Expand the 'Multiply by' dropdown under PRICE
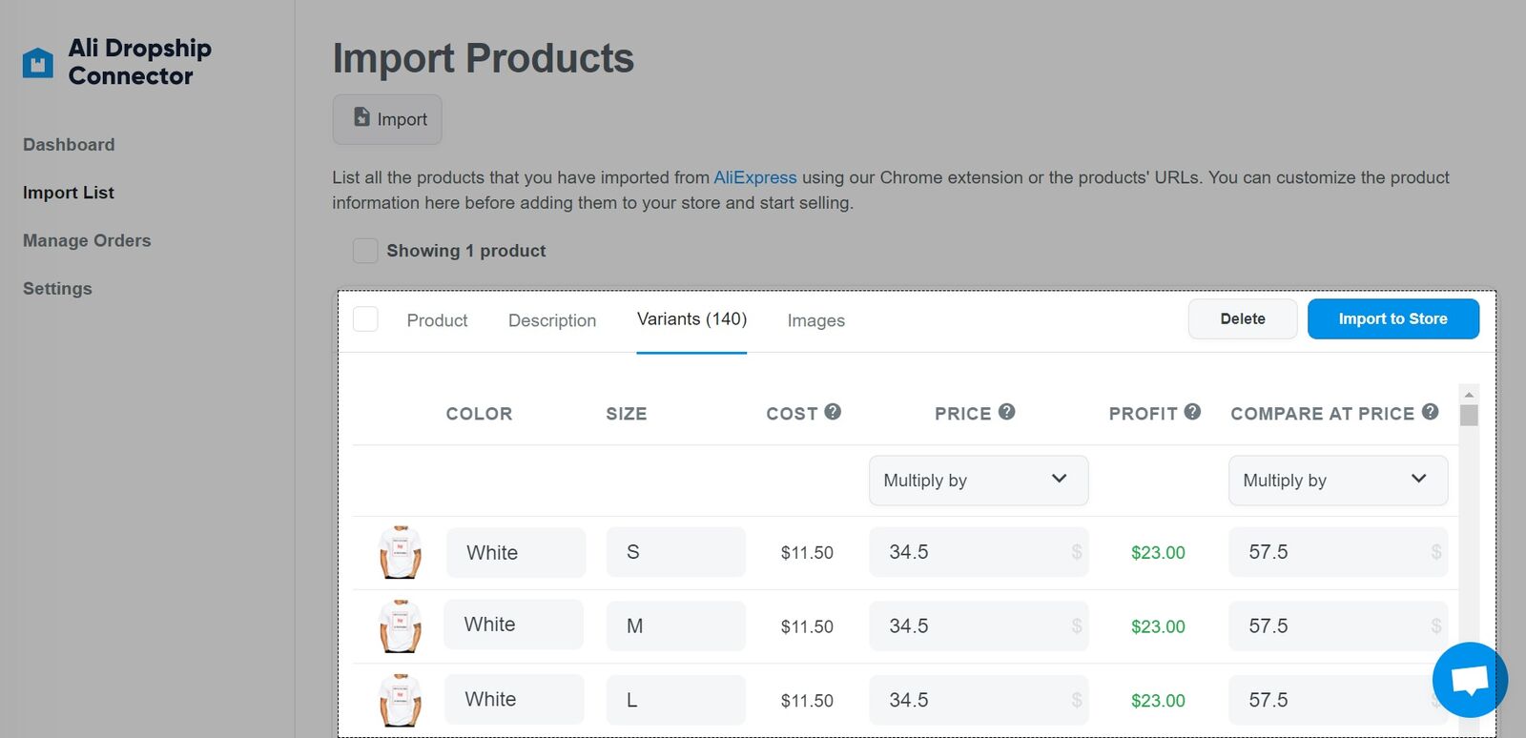Image resolution: width=1526 pixels, height=738 pixels. click(x=978, y=481)
